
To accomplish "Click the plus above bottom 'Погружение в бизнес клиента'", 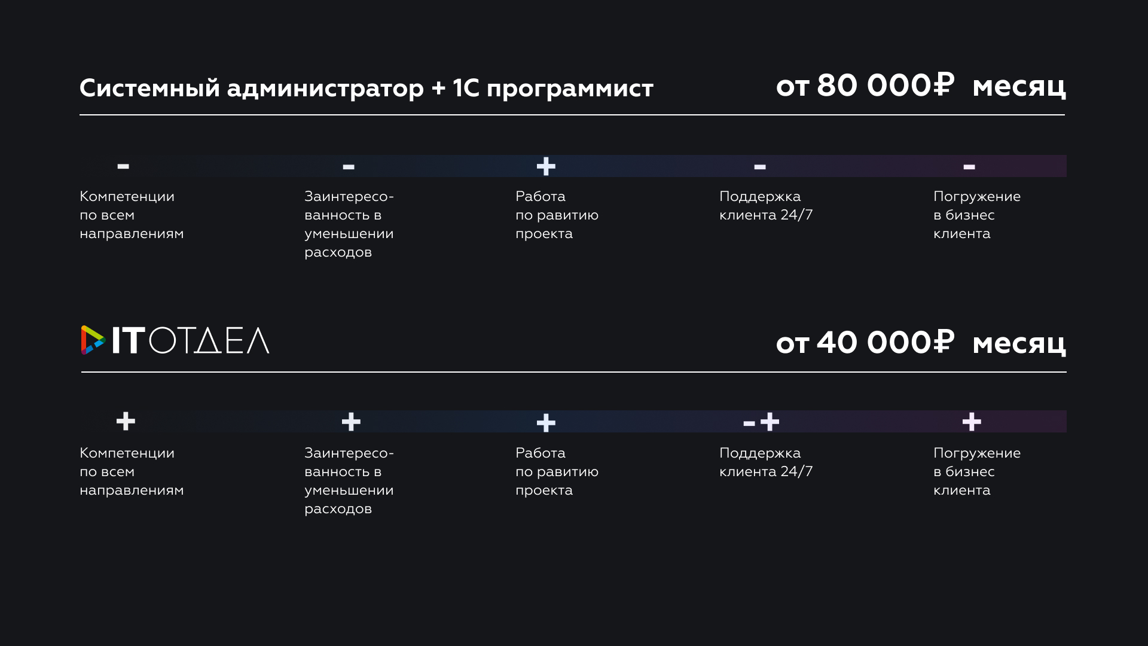I will coord(972,422).
